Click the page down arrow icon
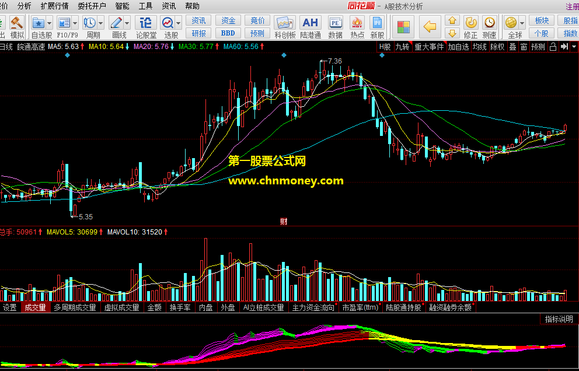The image size is (579, 371). [x=452, y=33]
